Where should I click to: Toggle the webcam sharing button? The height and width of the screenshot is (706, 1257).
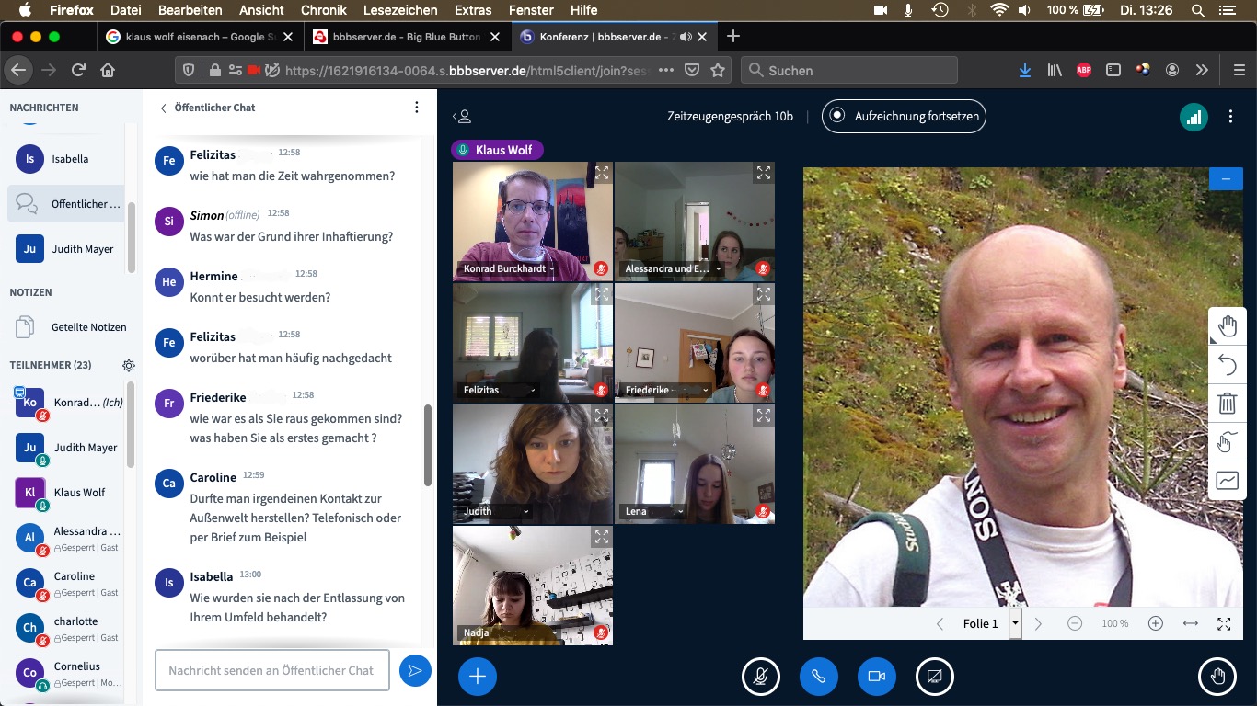(x=876, y=677)
